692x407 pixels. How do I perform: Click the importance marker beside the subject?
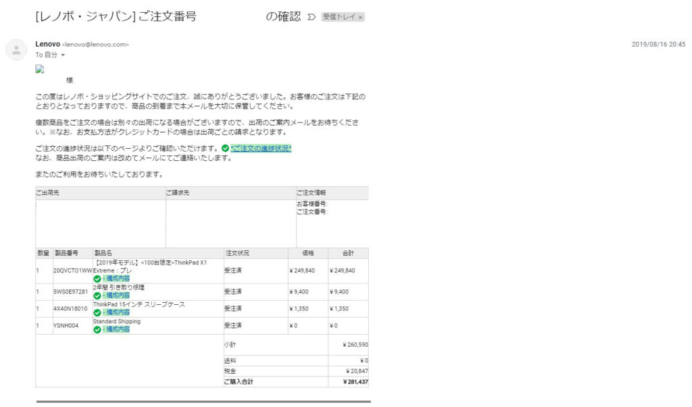point(312,17)
